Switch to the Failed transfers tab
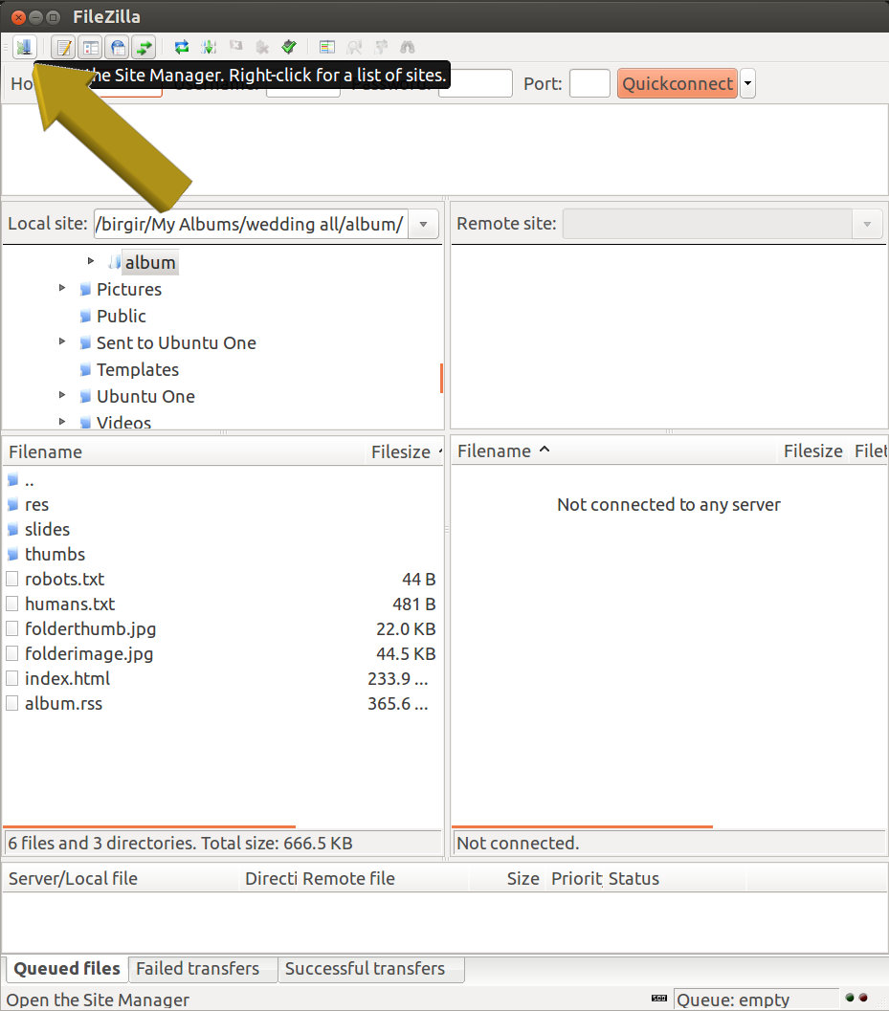Screen dimensions: 889x1011 202,969
